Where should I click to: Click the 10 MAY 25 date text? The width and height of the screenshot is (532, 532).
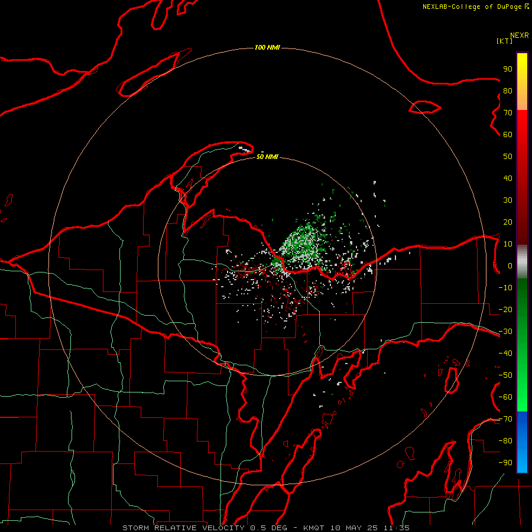pyautogui.click(x=354, y=528)
